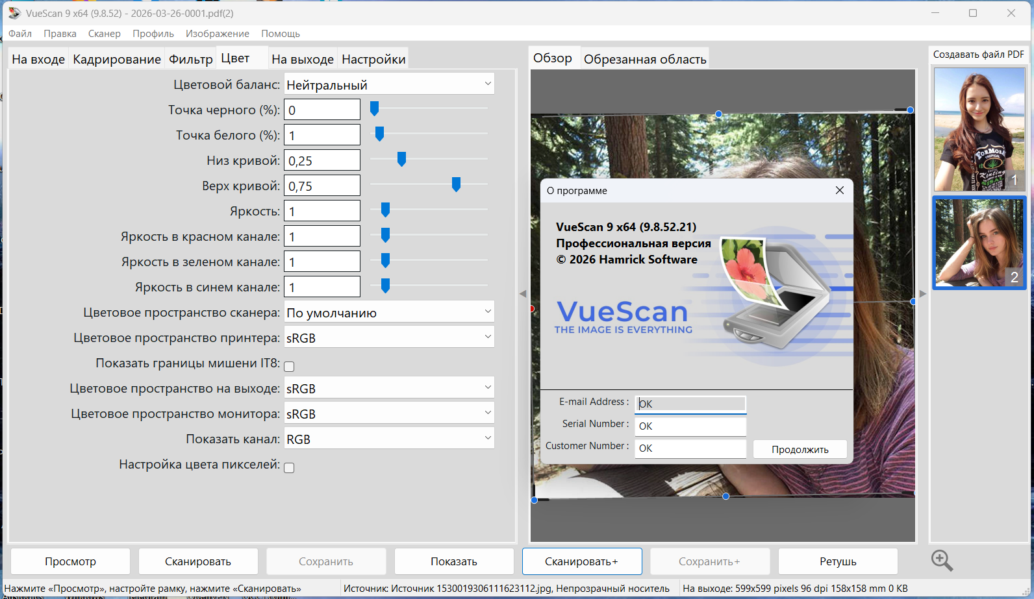Click the zoom magnifier icon

click(x=941, y=560)
